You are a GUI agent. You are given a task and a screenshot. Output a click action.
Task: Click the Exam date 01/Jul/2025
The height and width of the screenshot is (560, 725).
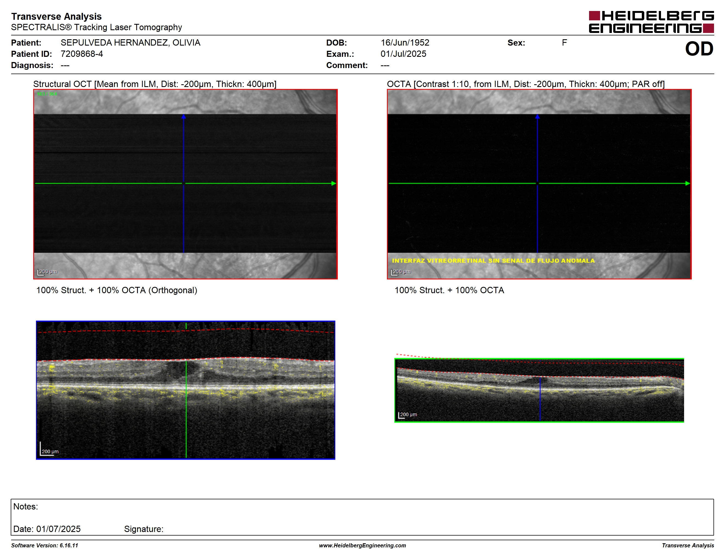403,54
